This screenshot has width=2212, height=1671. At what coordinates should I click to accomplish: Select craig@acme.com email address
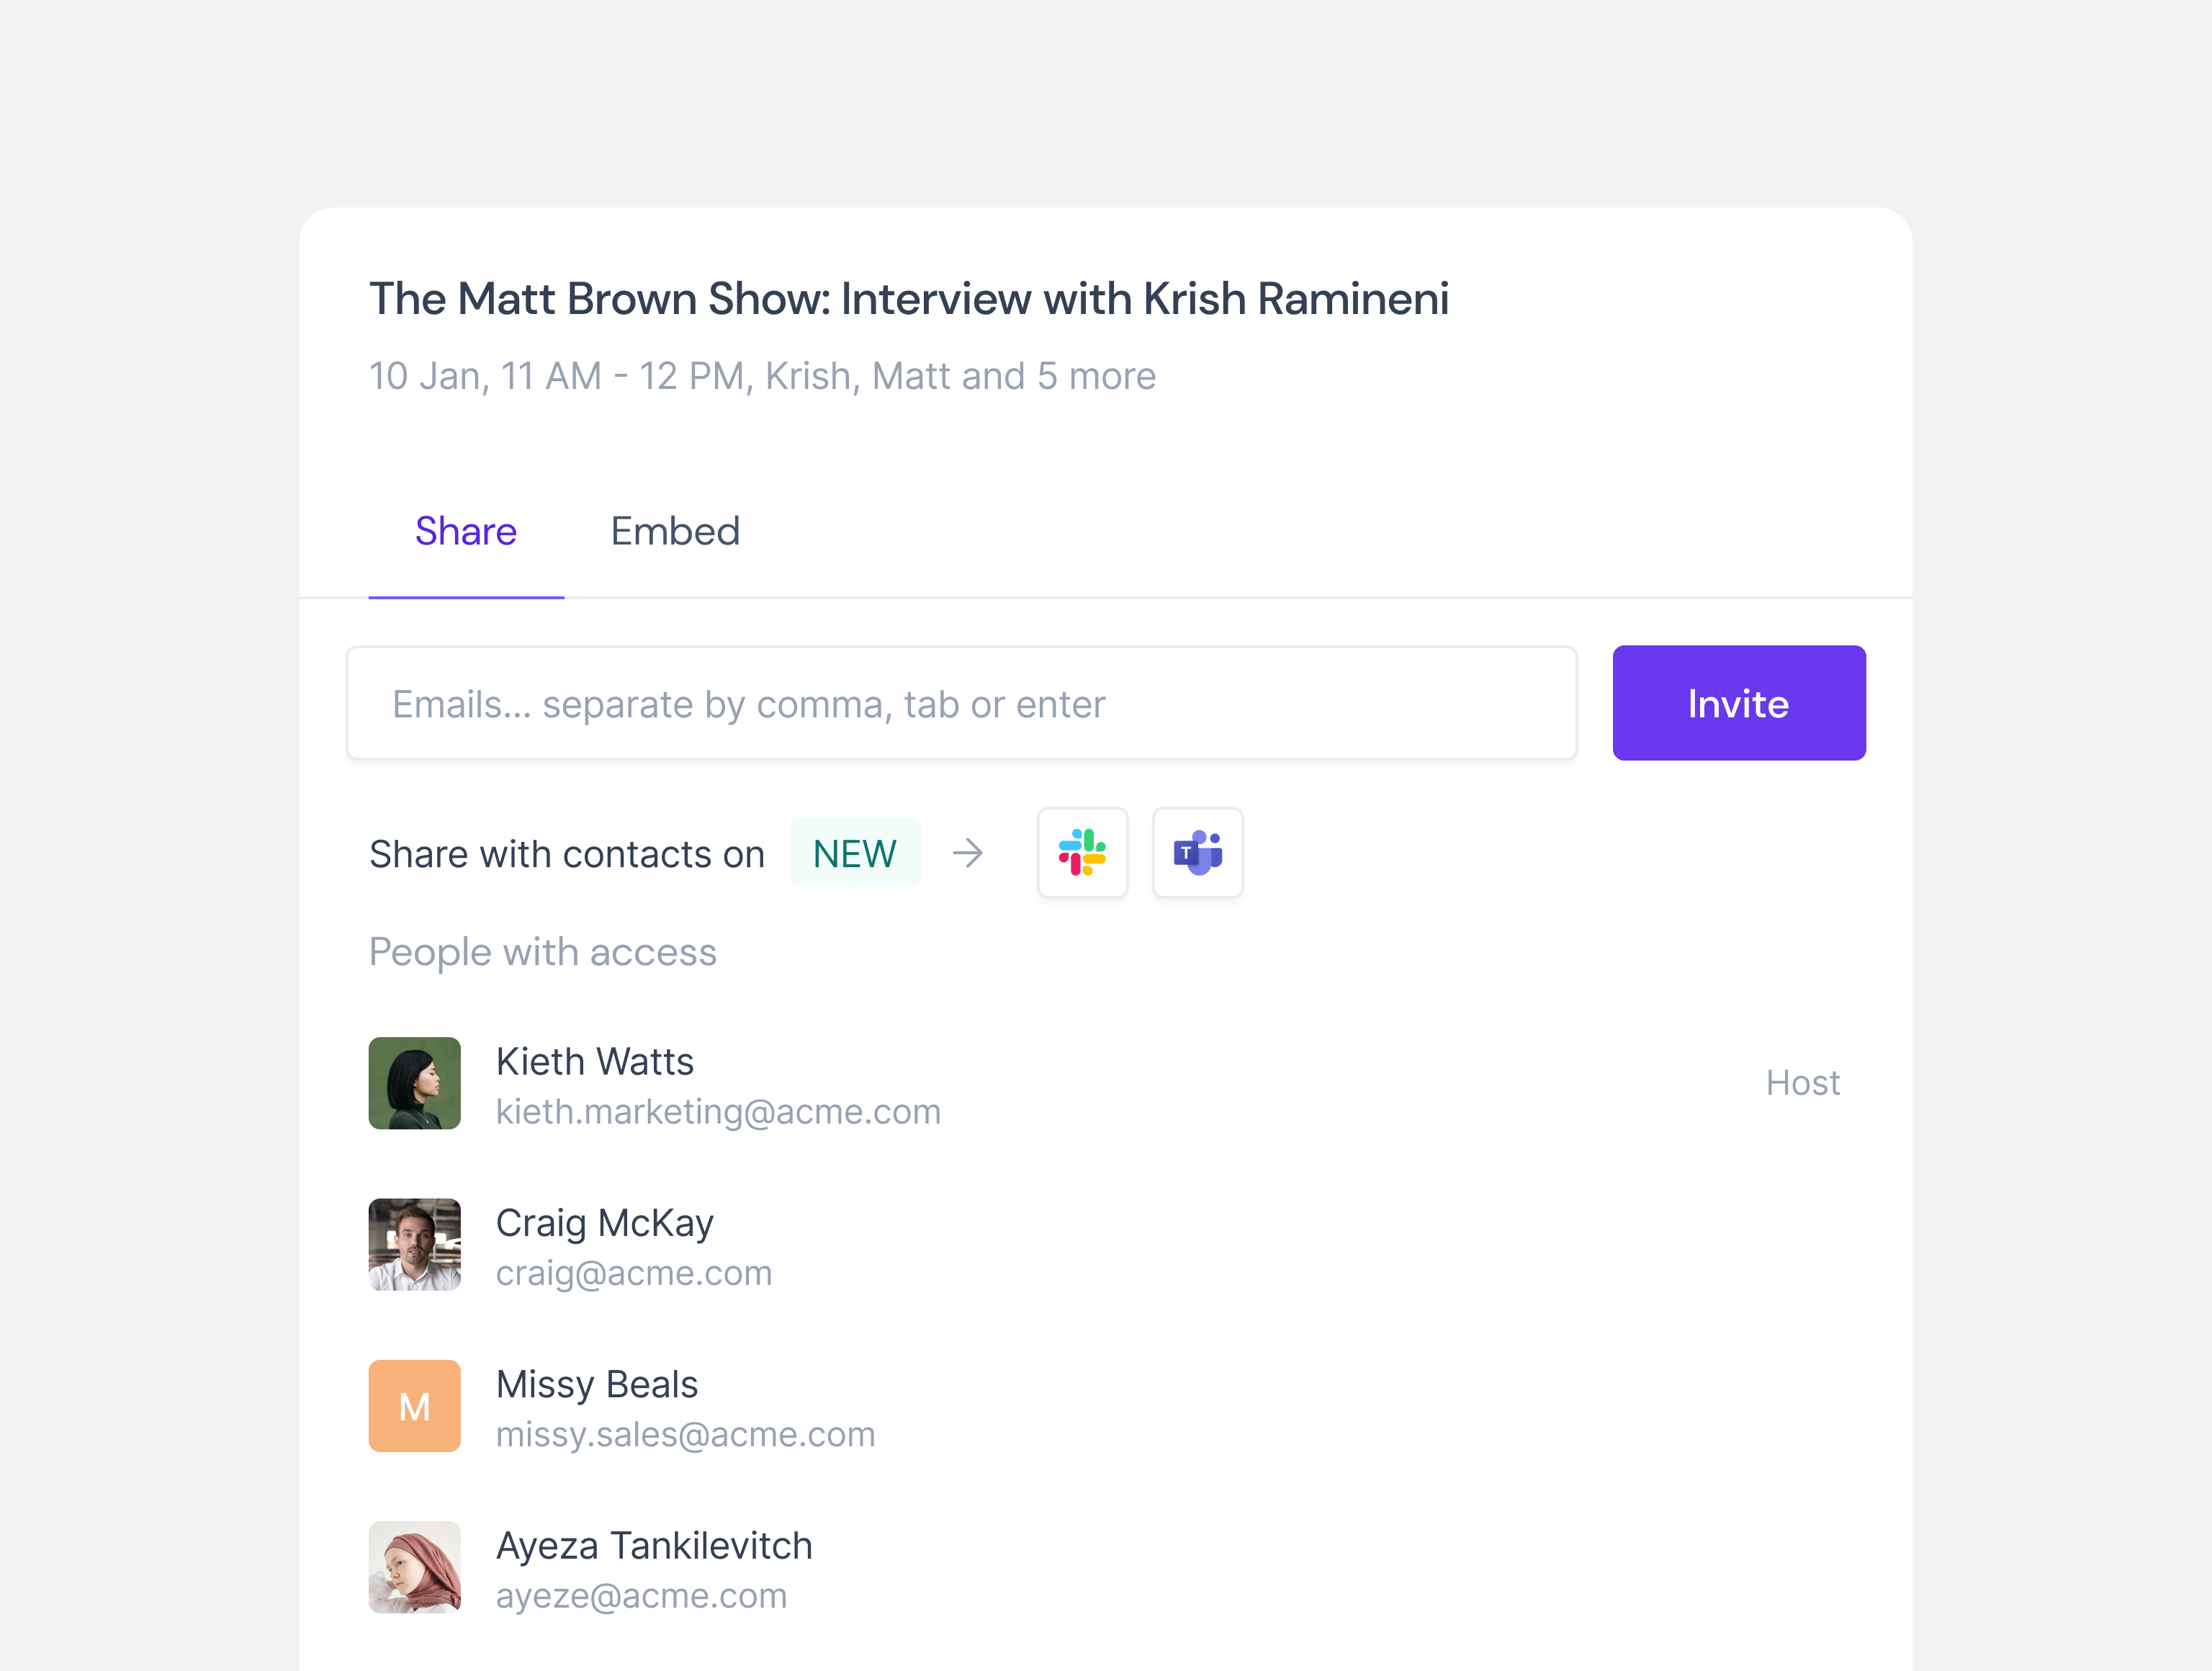pos(634,1273)
